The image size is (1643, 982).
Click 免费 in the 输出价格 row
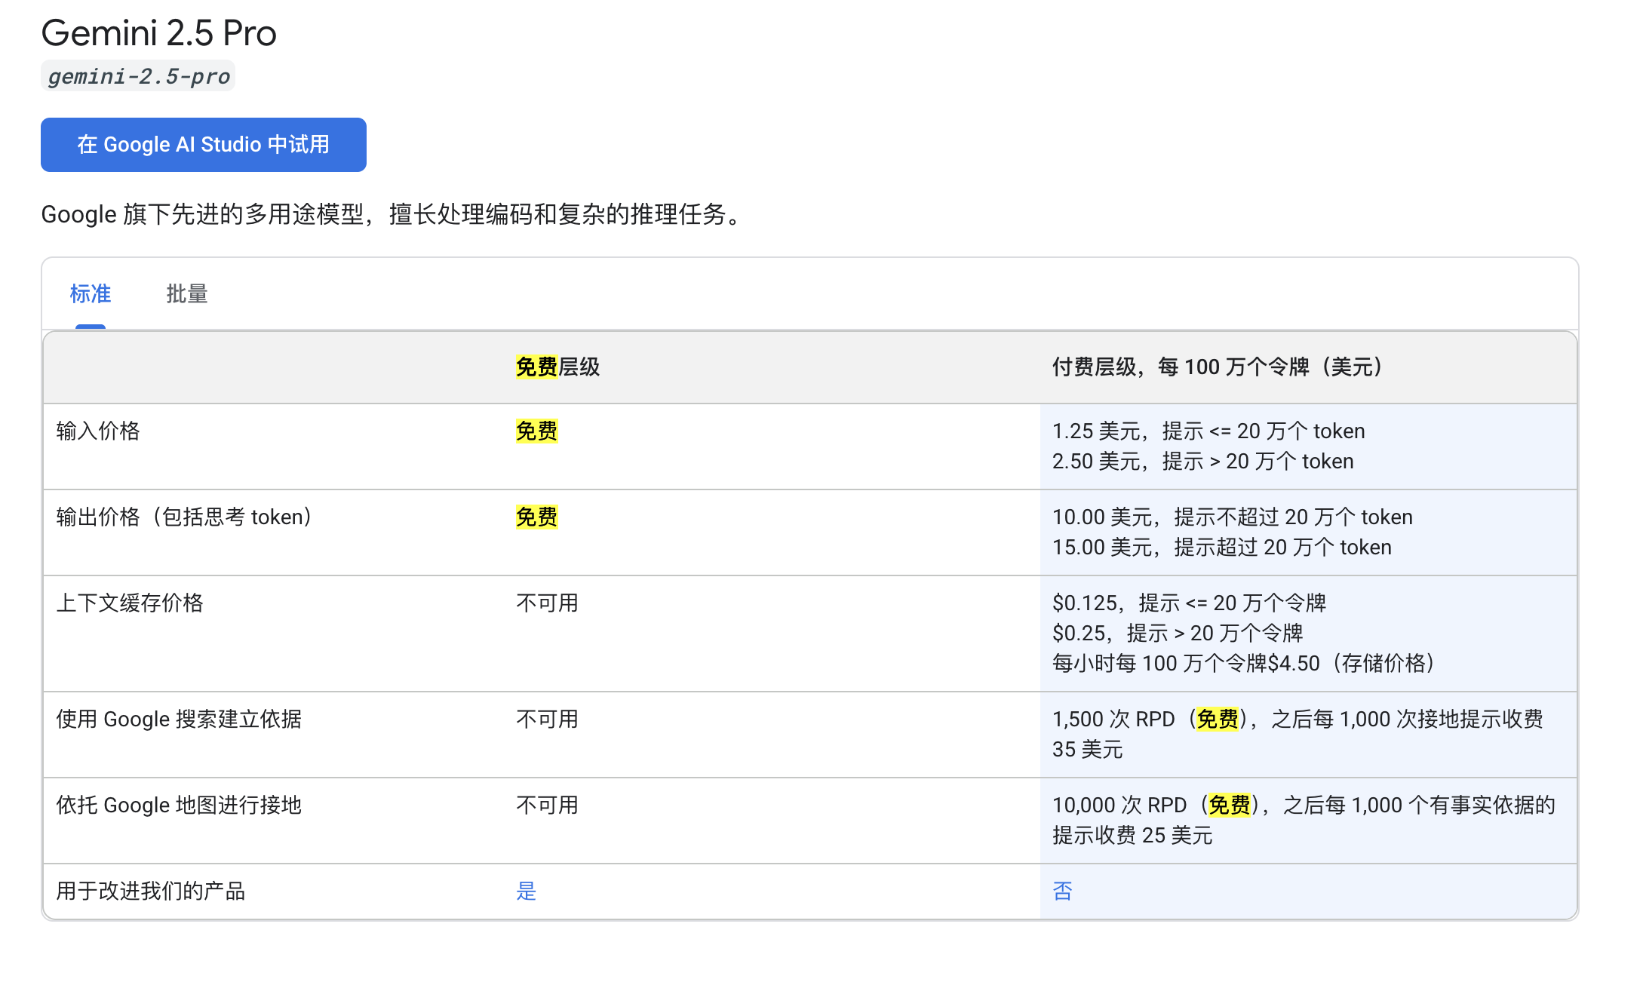(x=536, y=517)
